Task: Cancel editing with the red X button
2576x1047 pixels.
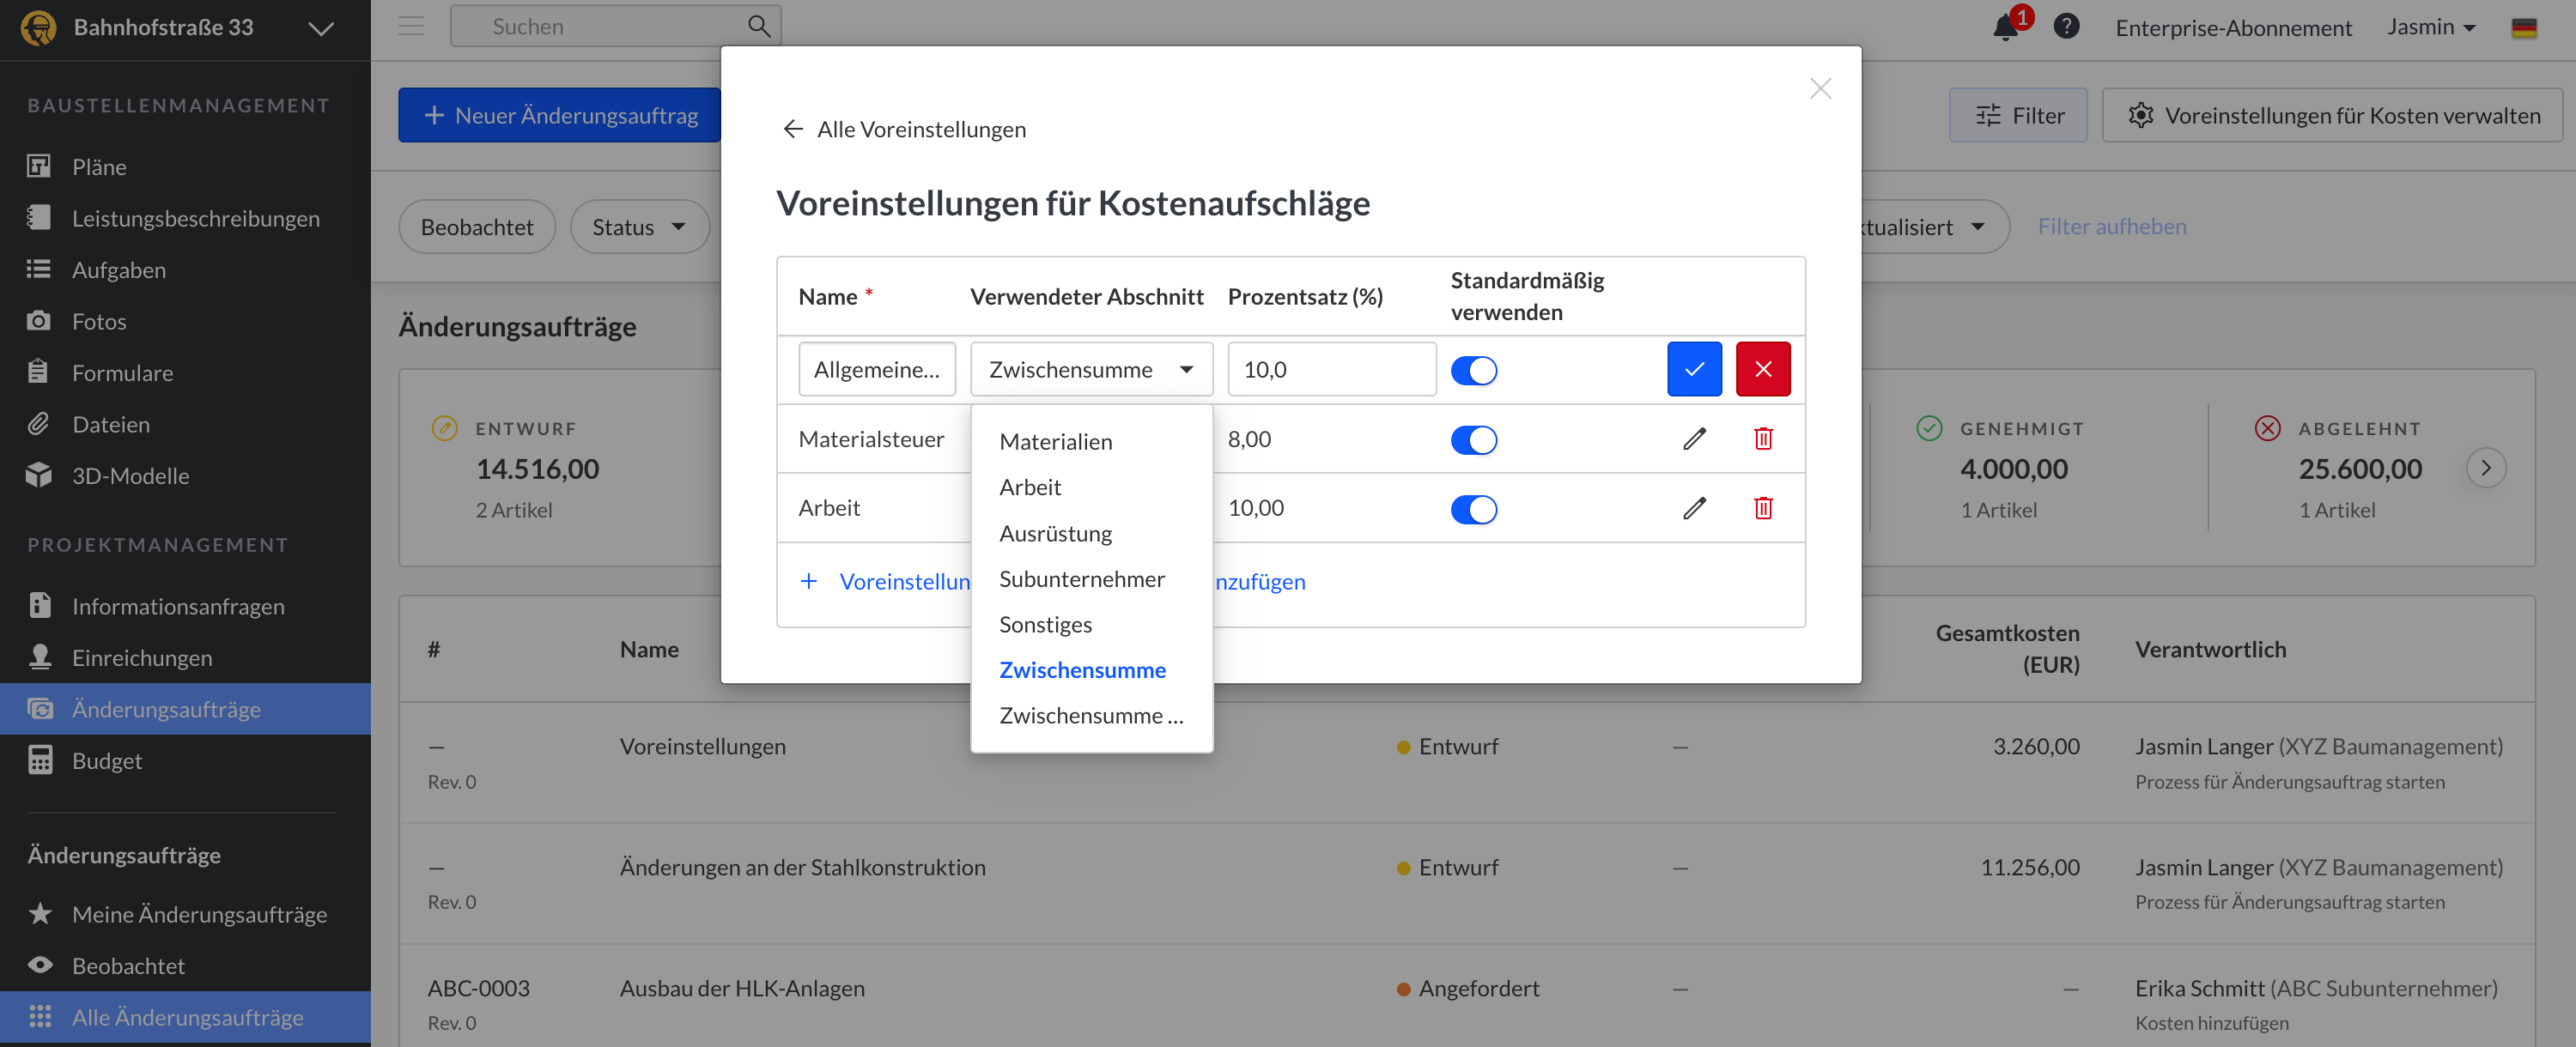Action: tap(1762, 370)
